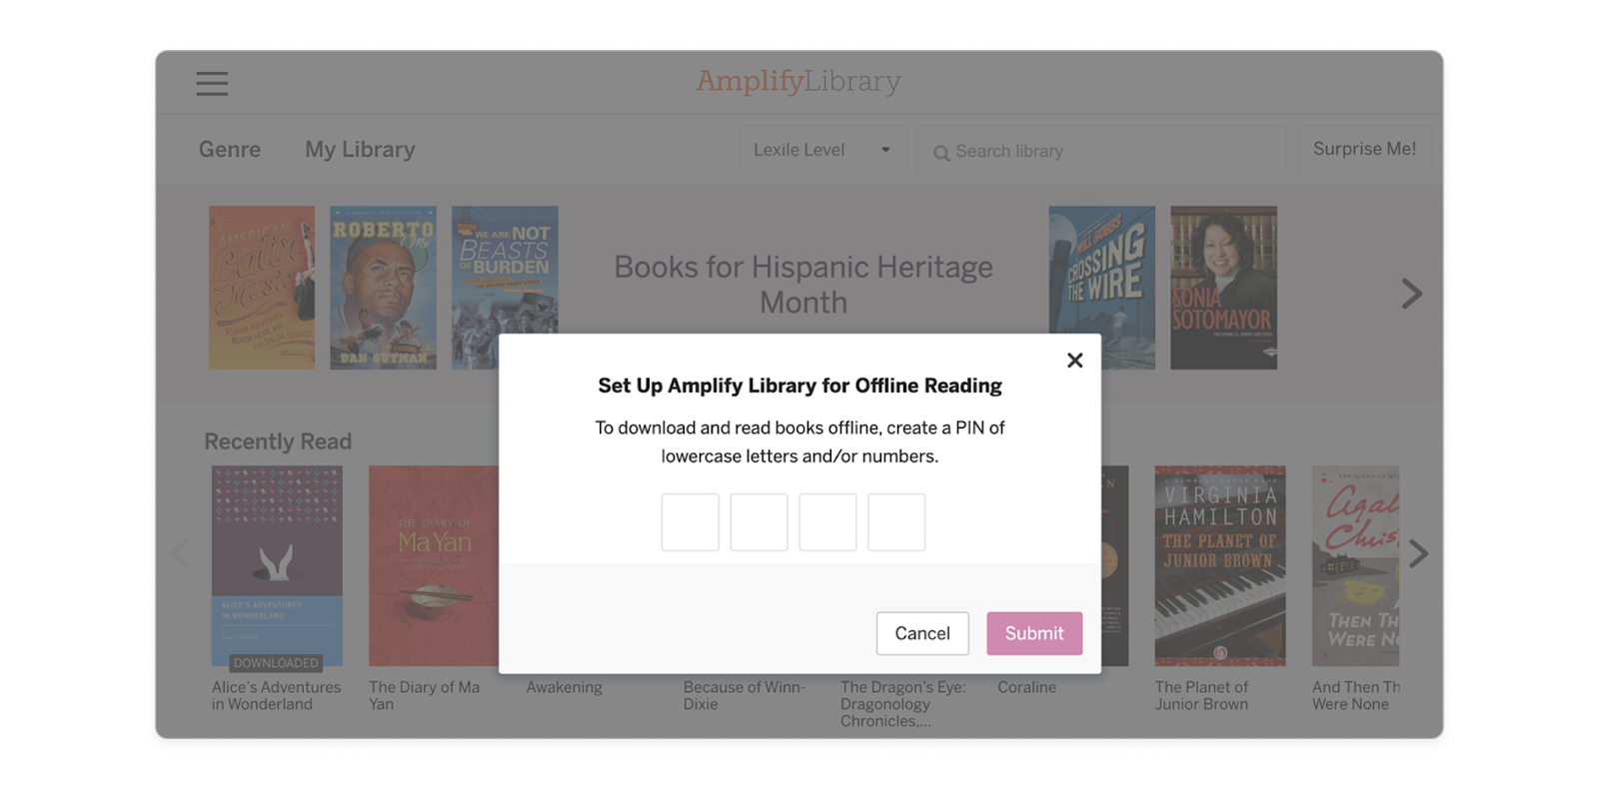Screen dimensions: 1599x789
Task: Expand the Lexile Level chevron arrow
Action: [x=884, y=149]
